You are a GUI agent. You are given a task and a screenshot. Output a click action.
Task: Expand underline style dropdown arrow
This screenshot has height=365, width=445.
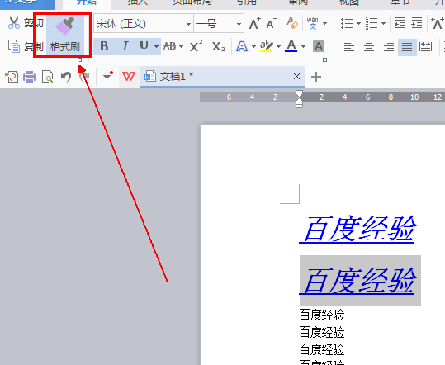(x=156, y=46)
